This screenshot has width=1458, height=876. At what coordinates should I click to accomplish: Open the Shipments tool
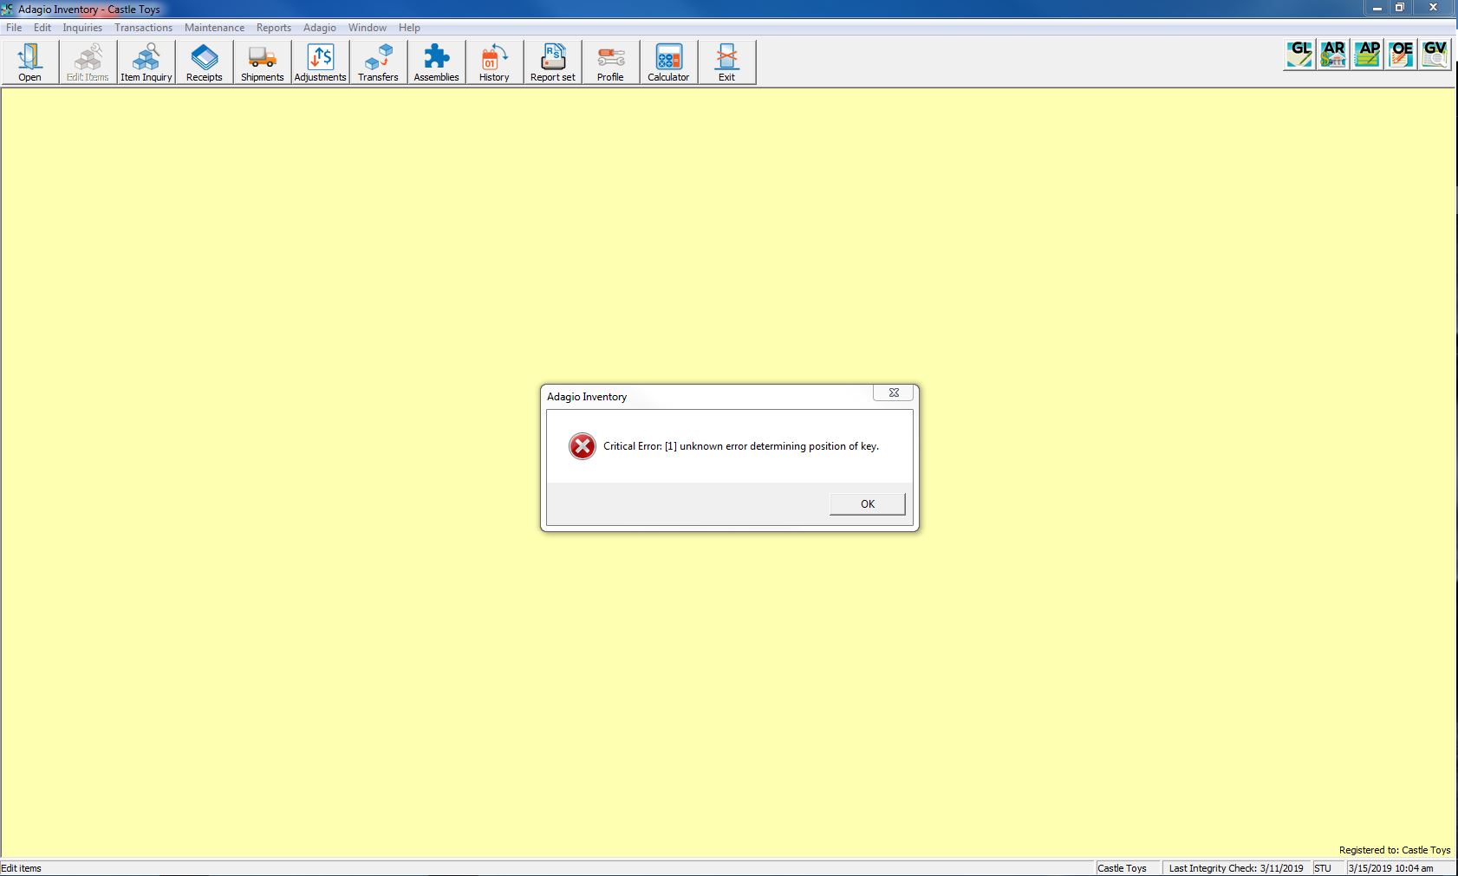click(262, 62)
